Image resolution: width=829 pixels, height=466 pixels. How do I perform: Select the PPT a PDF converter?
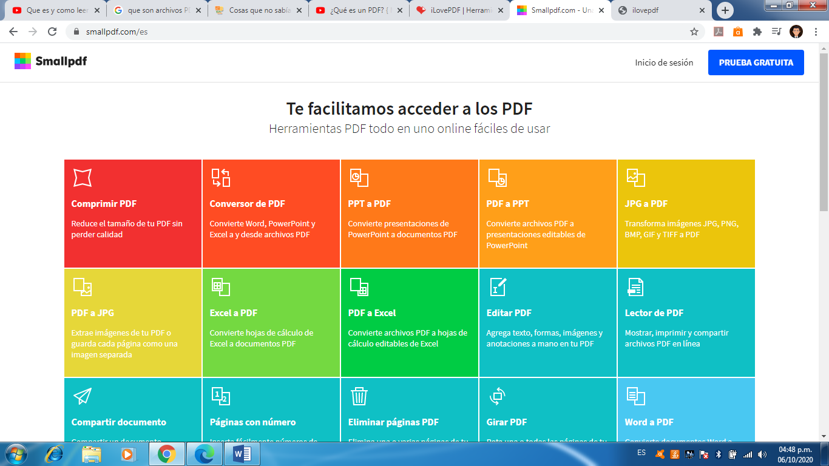click(x=409, y=214)
